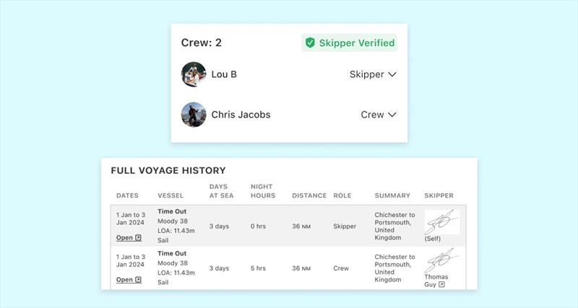Select the Lou B crew member name
This screenshot has height=308, width=578.
pyautogui.click(x=224, y=74)
